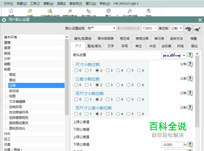Select 剖切线 under 制图
The image size is (204, 151).
(x=36, y=91)
